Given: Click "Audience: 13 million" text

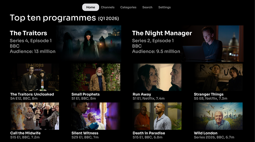Looking at the screenshot, I should [33, 51].
